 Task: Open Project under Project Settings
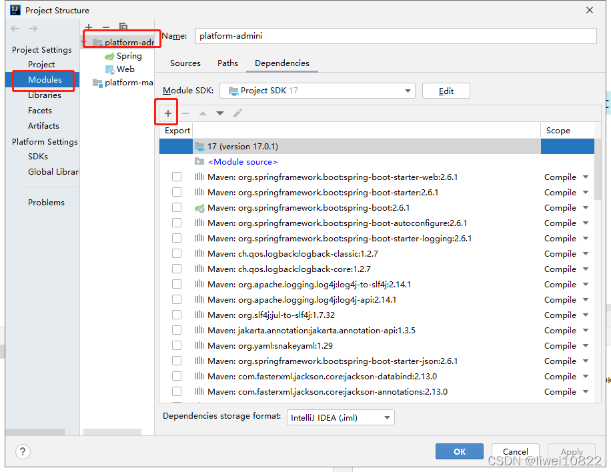pyautogui.click(x=41, y=64)
